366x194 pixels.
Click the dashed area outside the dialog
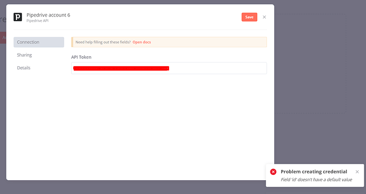click(310, 64)
